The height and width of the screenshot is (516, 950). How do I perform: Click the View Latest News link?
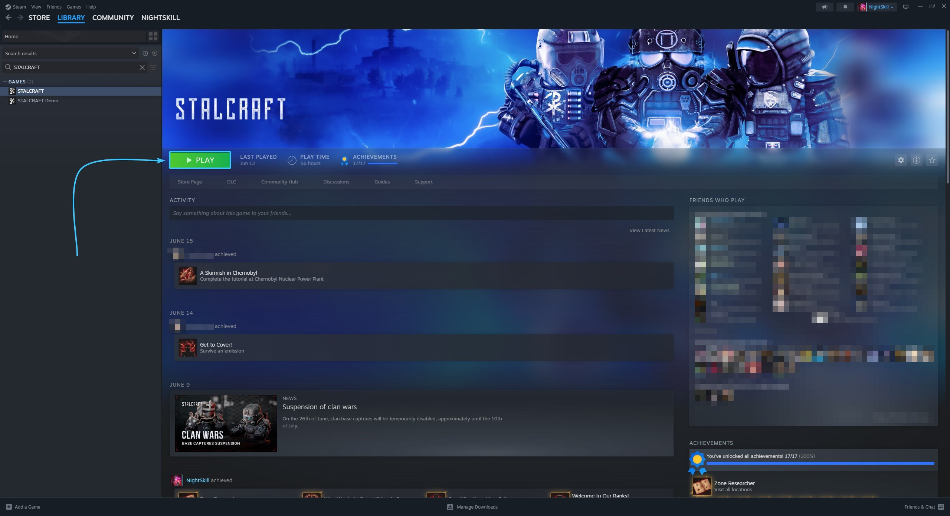pos(649,230)
